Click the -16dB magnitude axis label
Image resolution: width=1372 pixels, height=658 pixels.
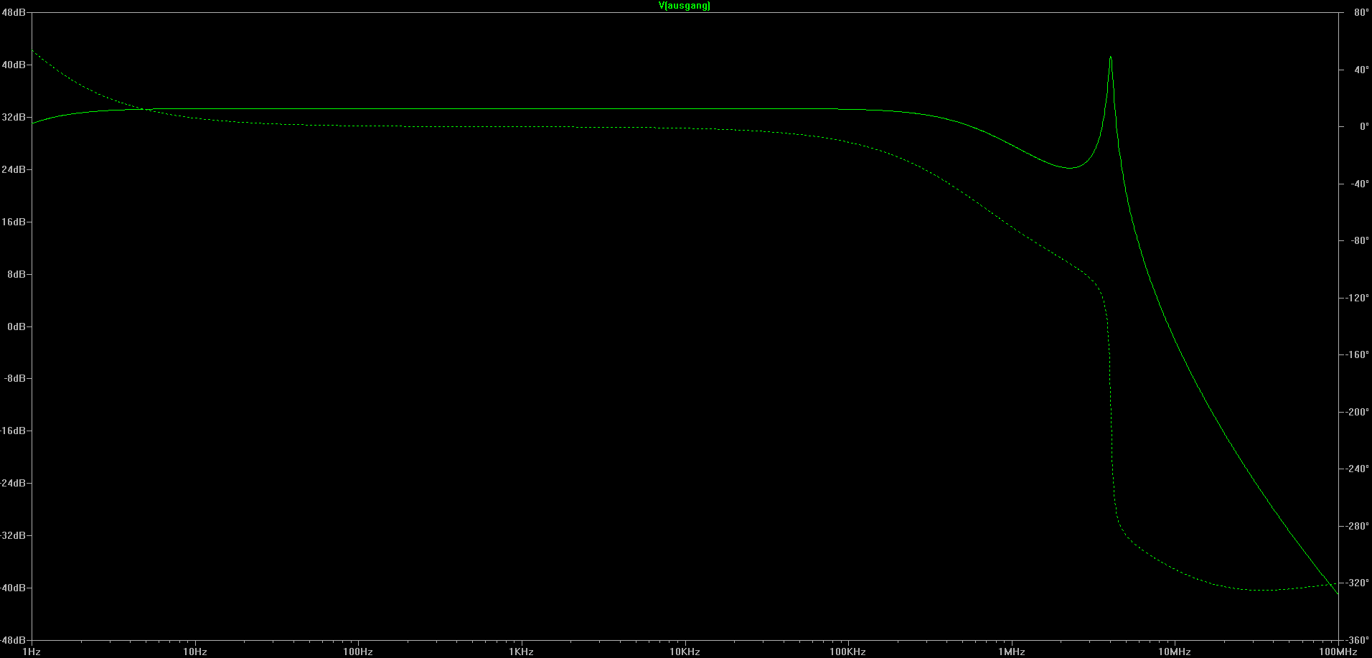pos(13,431)
